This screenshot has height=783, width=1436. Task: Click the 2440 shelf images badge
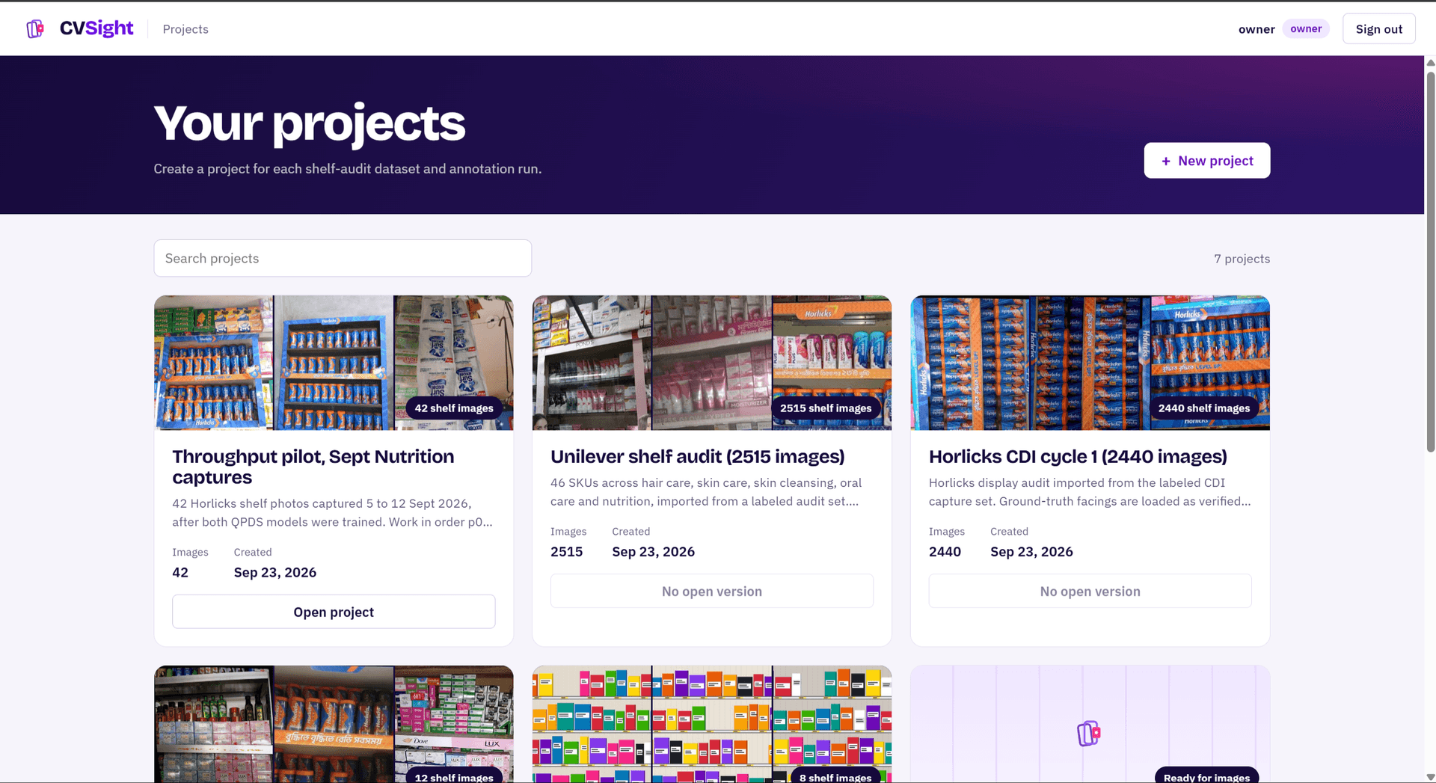click(1204, 408)
